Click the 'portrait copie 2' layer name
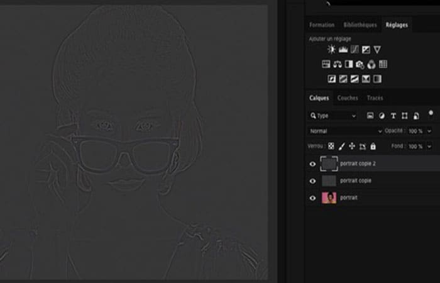The height and width of the screenshot is (283, 440). point(358,164)
